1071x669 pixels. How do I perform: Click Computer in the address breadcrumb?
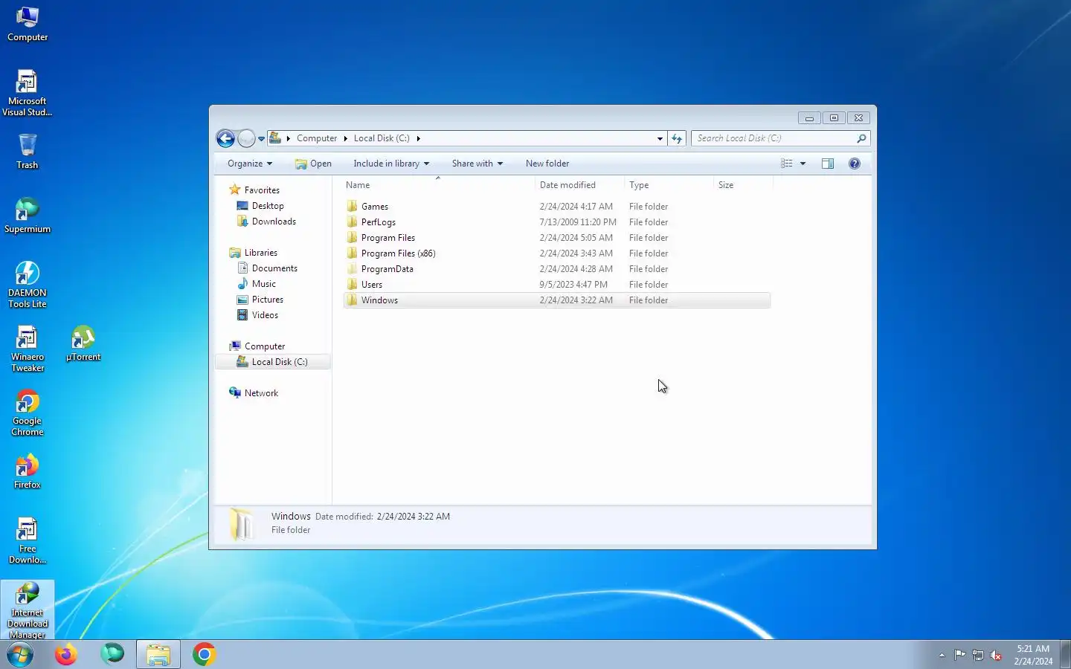point(317,138)
